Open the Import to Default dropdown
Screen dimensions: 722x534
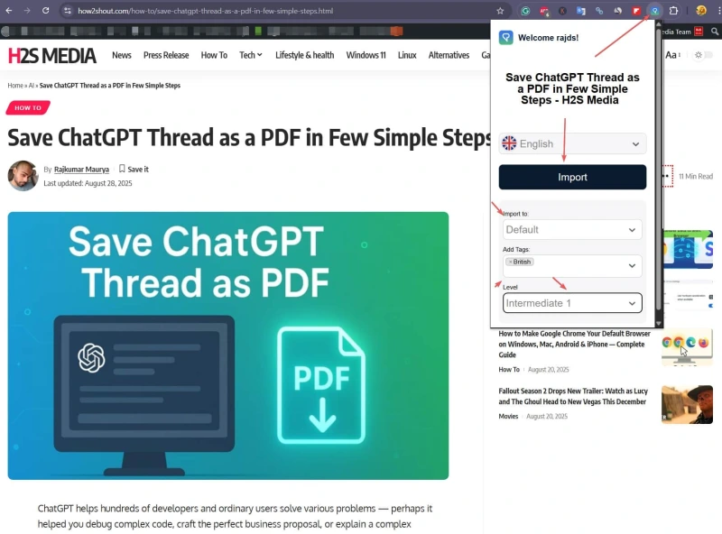572,229
